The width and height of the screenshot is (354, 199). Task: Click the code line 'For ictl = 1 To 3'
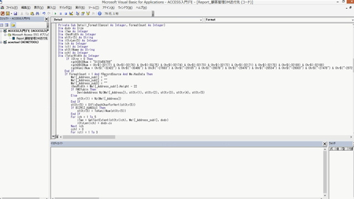click(84, 132)
